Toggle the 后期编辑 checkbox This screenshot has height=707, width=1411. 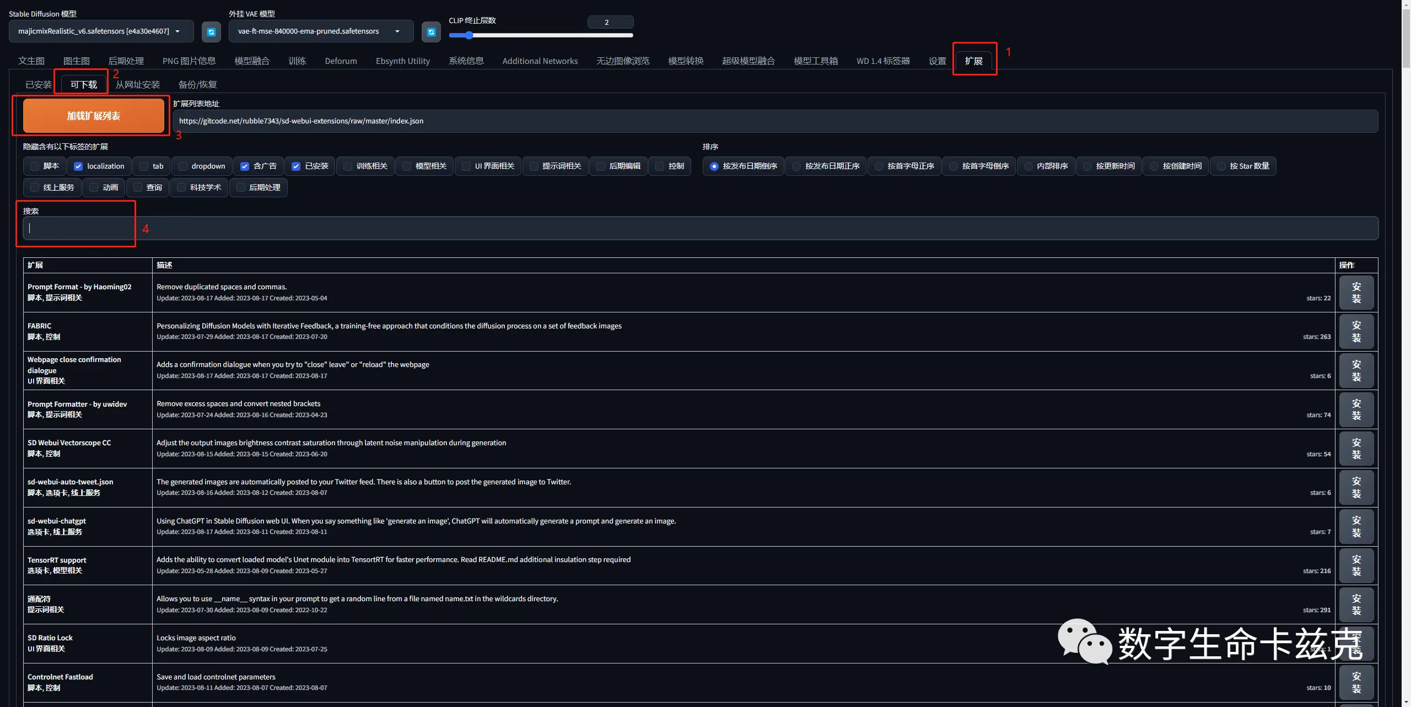[x=601, y=166]
